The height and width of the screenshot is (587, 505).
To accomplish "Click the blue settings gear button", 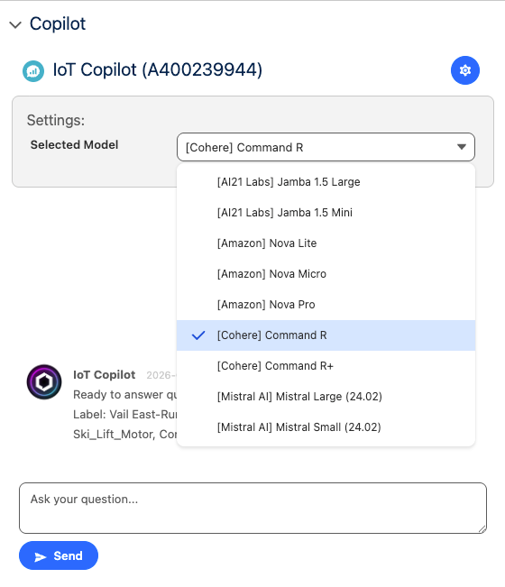I will pos(465,70).
